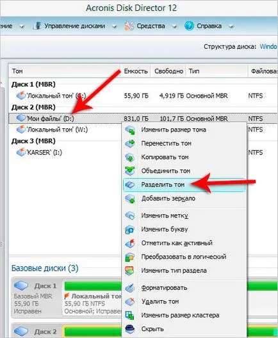Choose Изменить тип раздела entry
The image size is (278, 338).
pyautogui.click(x=184, y=271)
